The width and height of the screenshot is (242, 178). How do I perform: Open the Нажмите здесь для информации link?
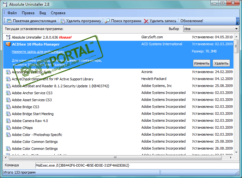tap(38, 52)
